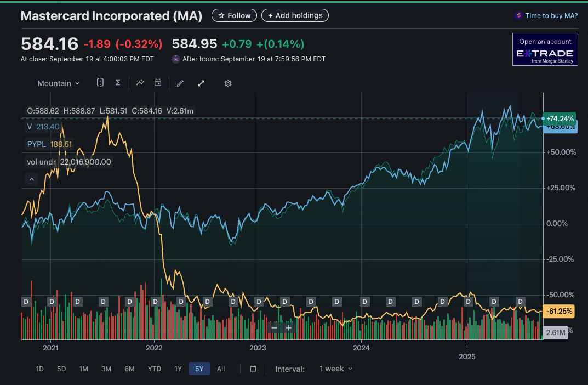Image resolution: width=588 pixels, height=385 pixels.
Task: Open custom date picker beside All
Action: point(253,369)
